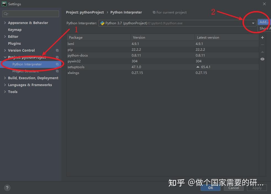Expand the Version Control section

(x=5, y=50)
